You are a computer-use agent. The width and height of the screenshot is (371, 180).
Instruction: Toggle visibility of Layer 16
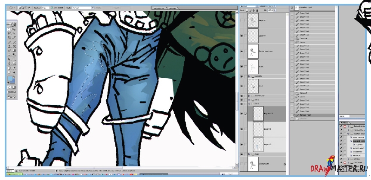[x=241, y=129]
